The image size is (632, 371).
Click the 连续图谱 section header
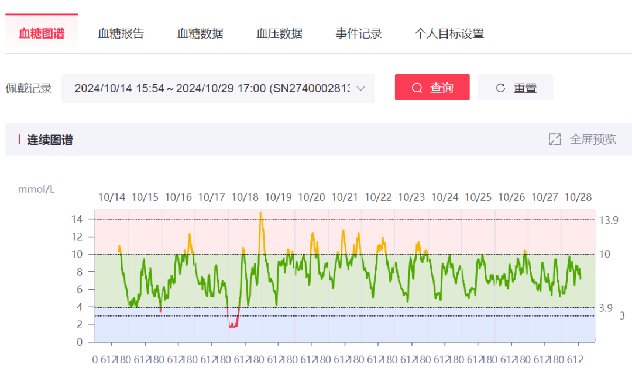point(50,140)
